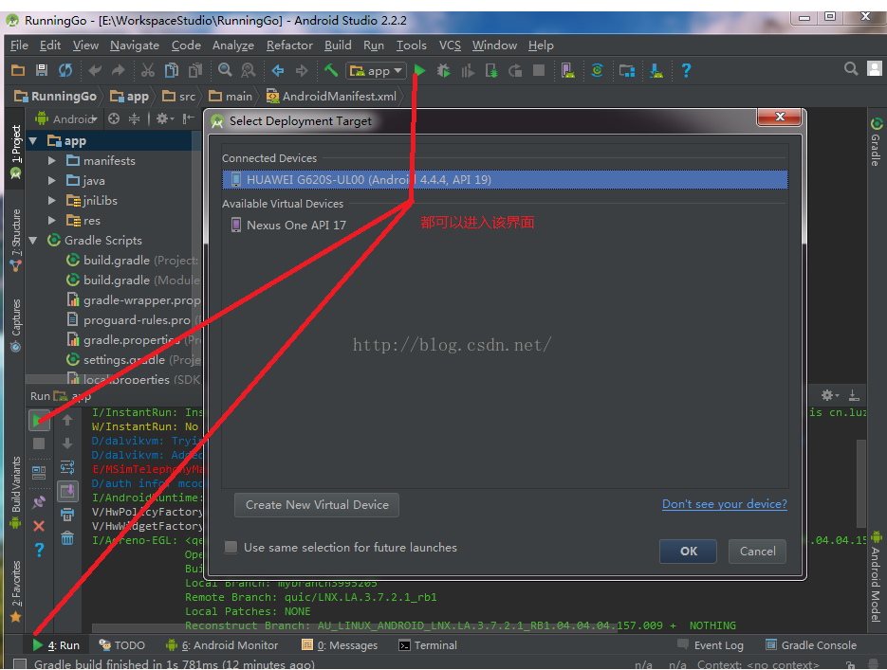
Task: Open the Build menu
Action: [338, 45]
